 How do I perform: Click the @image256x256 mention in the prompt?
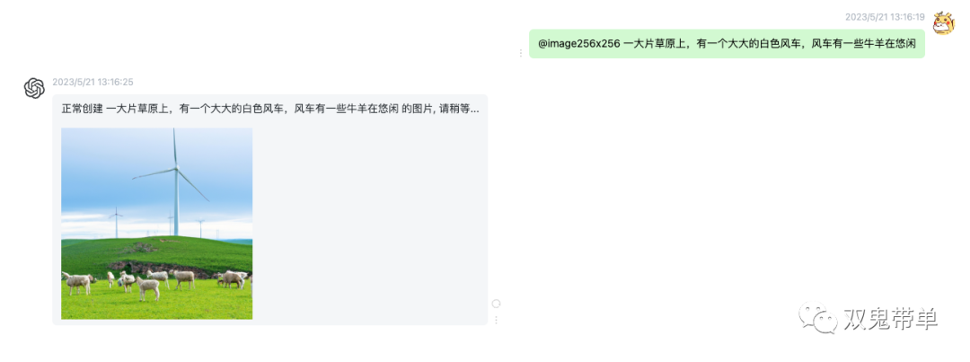coord(579,44)
